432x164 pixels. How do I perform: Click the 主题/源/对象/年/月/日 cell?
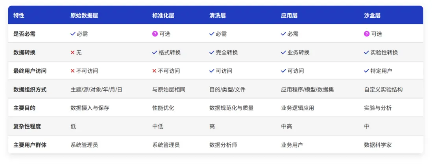tap(96, 89)
